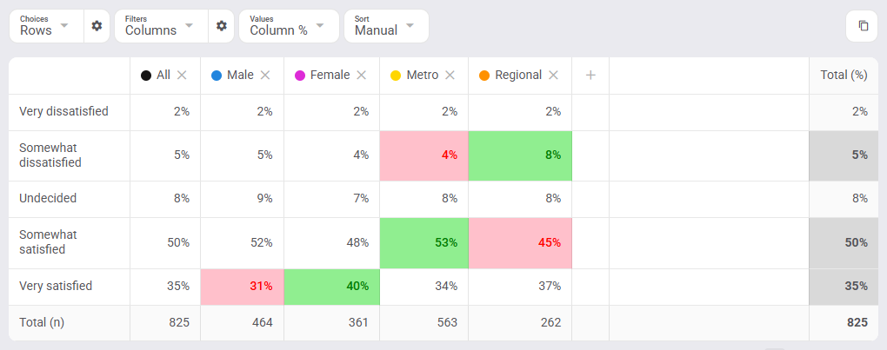Screen dimensions: 887x350
Task: Expand the Choices Rows dropdown
Action: click(46, 26)
